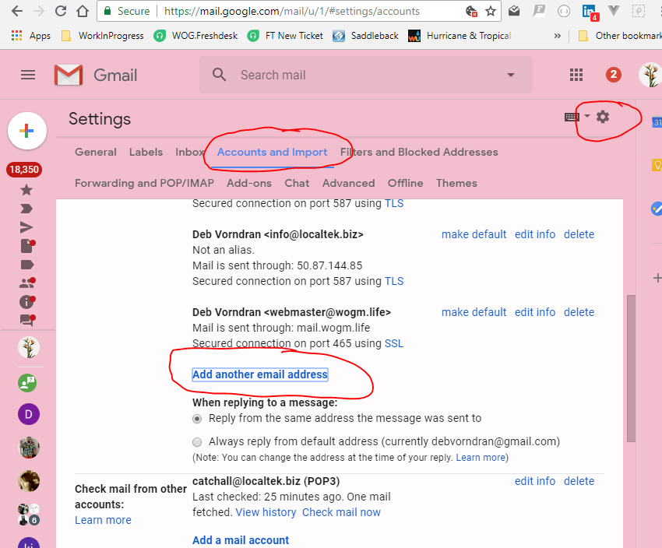662x548 pixels.
Task: Click the Gmail logo
Action: pyautogui.click(x=96, y=75)
